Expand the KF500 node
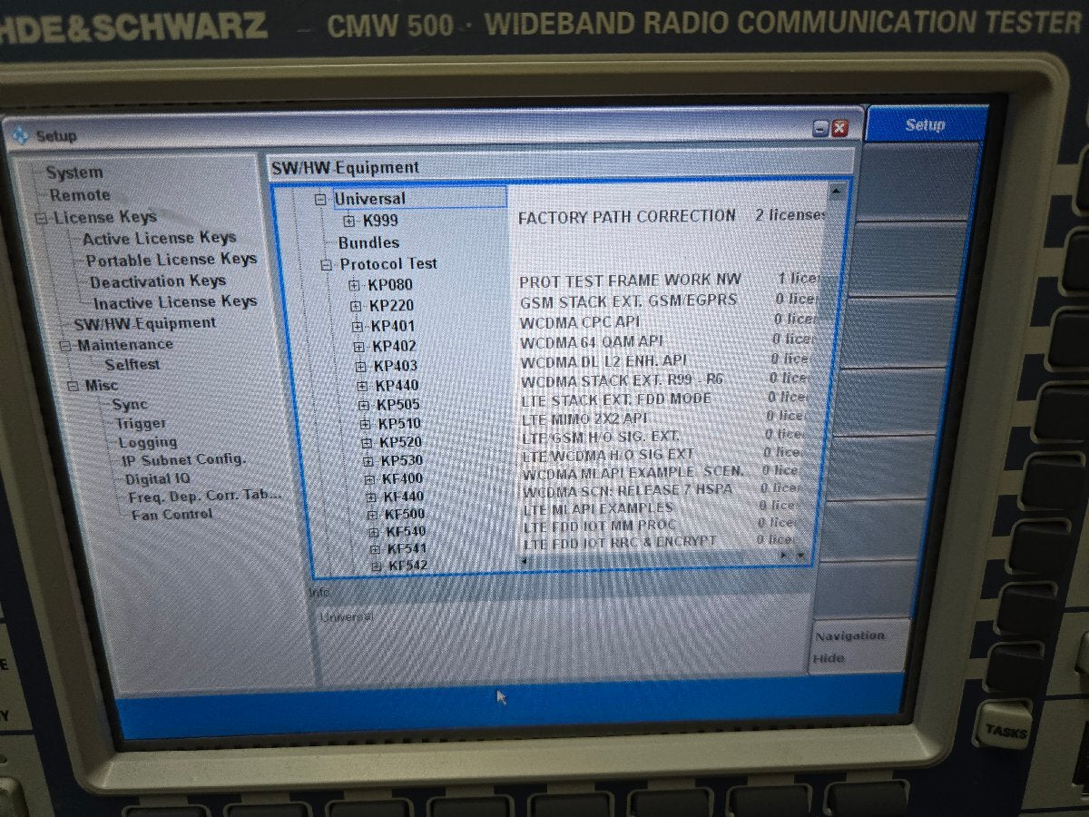This screenshot has width=1089, height=817. pos(373,515)
